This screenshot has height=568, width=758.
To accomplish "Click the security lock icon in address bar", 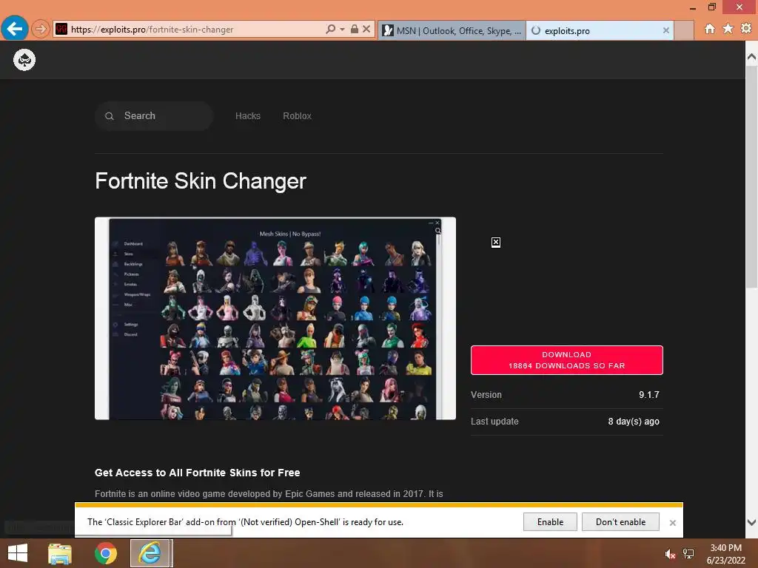I will [355, 29].
